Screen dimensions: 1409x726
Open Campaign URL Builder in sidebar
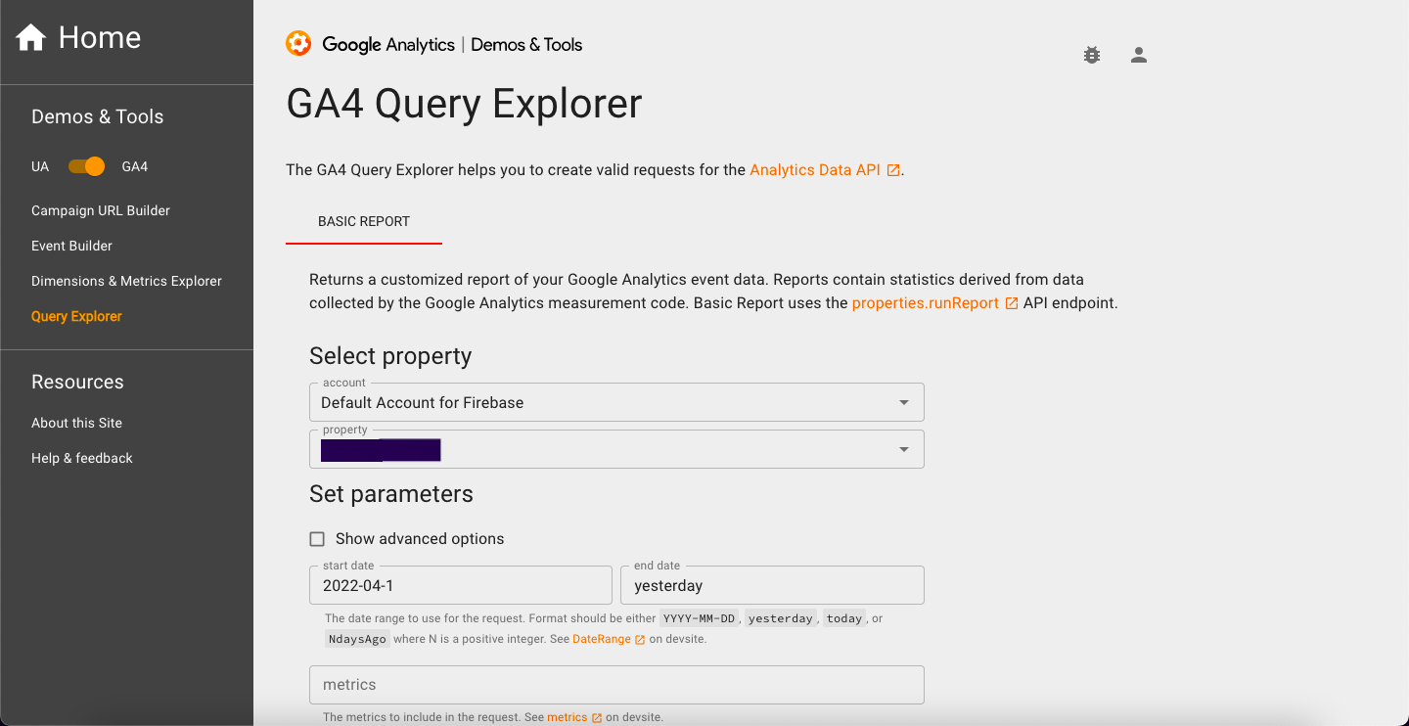pyautogui.click(x=101, y=210)
